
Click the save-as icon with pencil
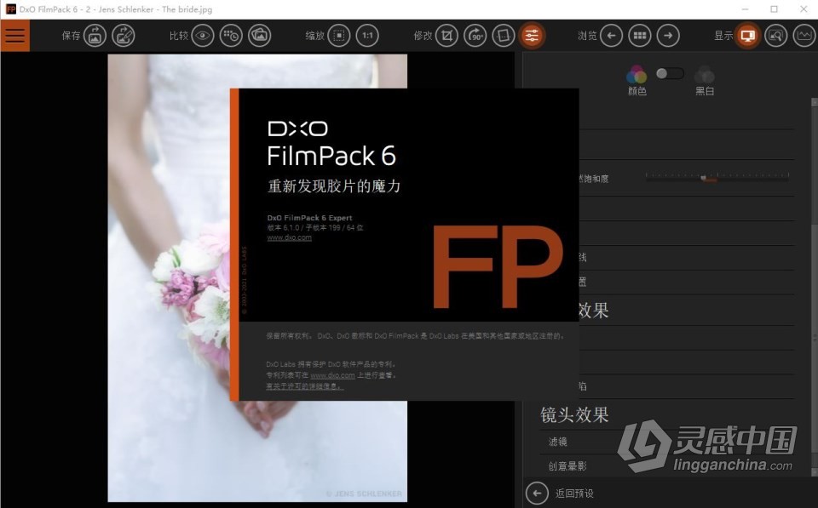click(x=124, y=36)
